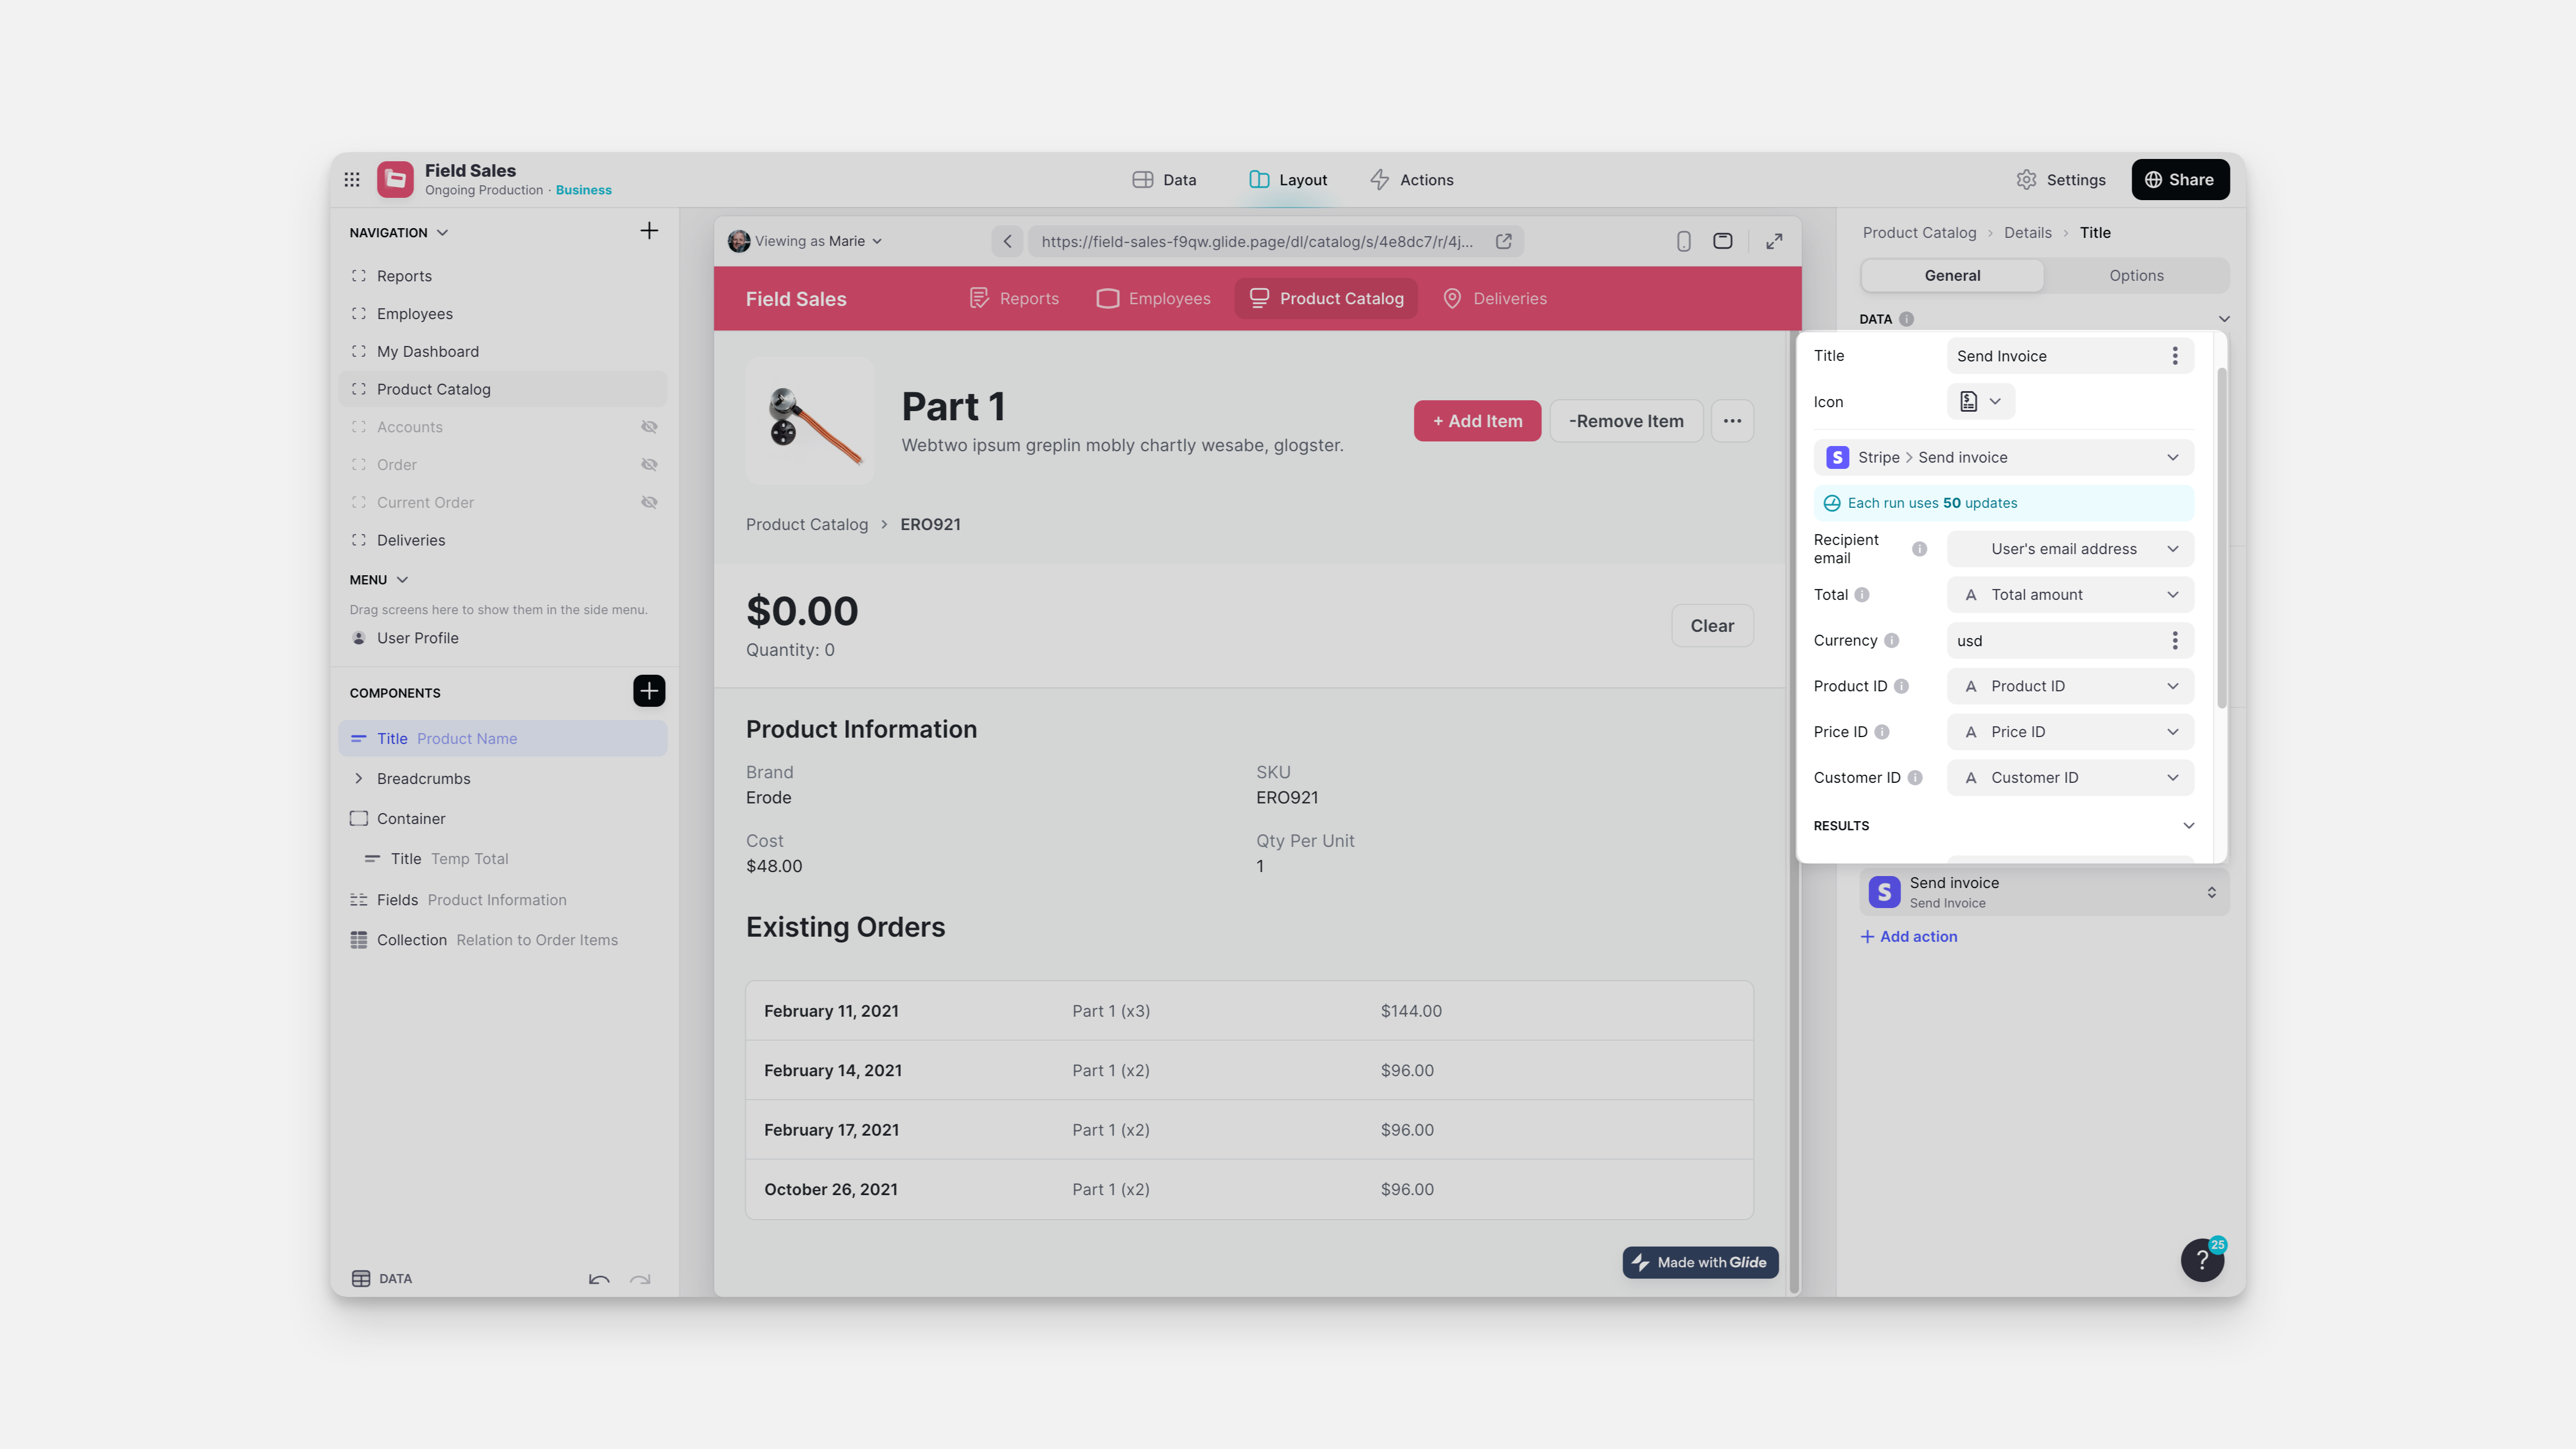Open the Title field's three-dot menu

2175,355
